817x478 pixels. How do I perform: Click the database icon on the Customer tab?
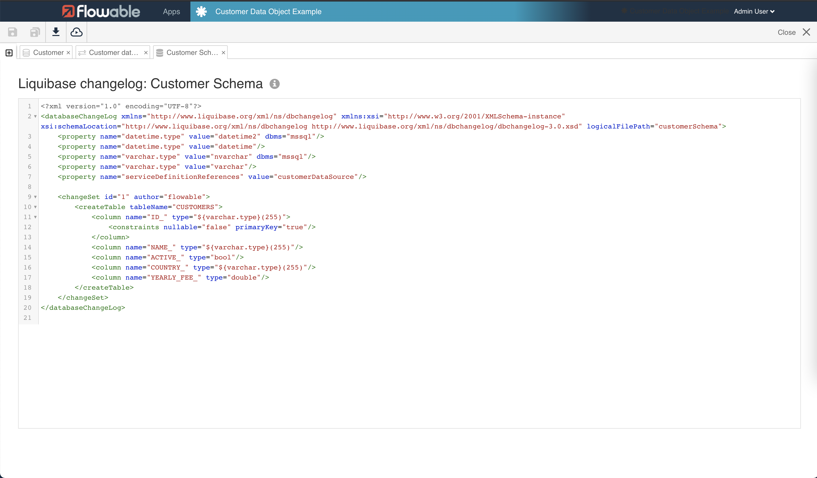point(26,52)
